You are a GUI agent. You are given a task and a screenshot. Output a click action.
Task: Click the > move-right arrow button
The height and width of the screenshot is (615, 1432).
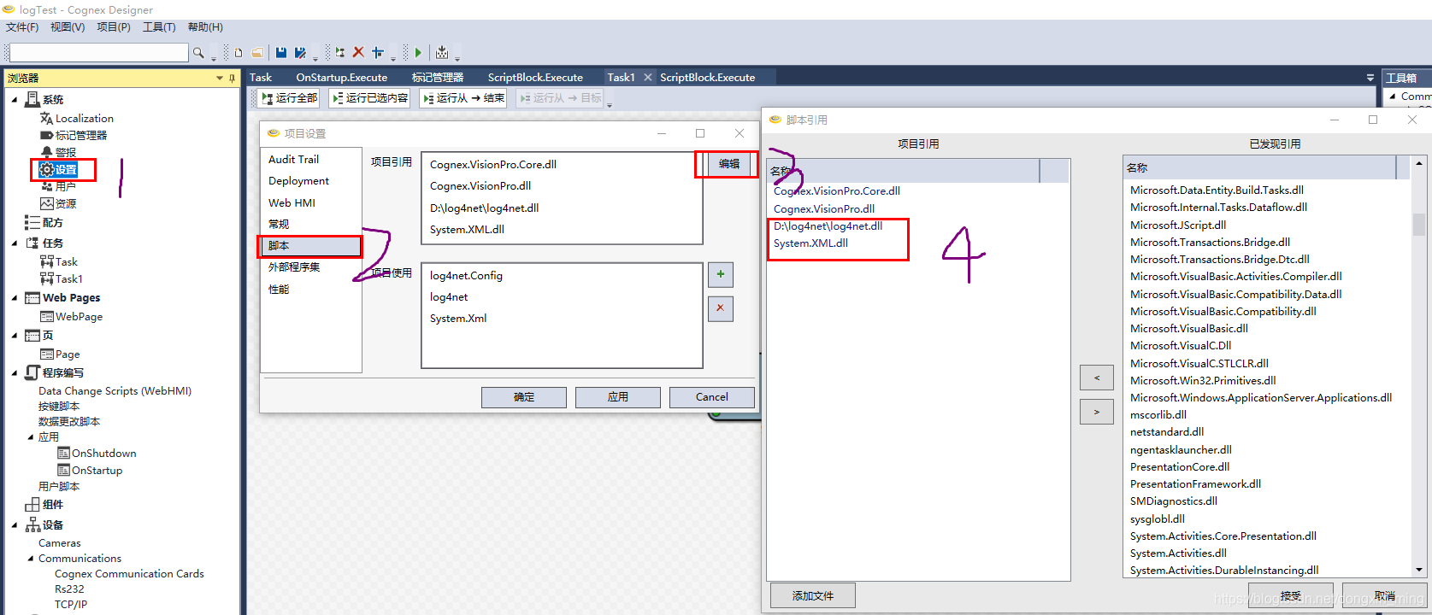pos(1097,412)
